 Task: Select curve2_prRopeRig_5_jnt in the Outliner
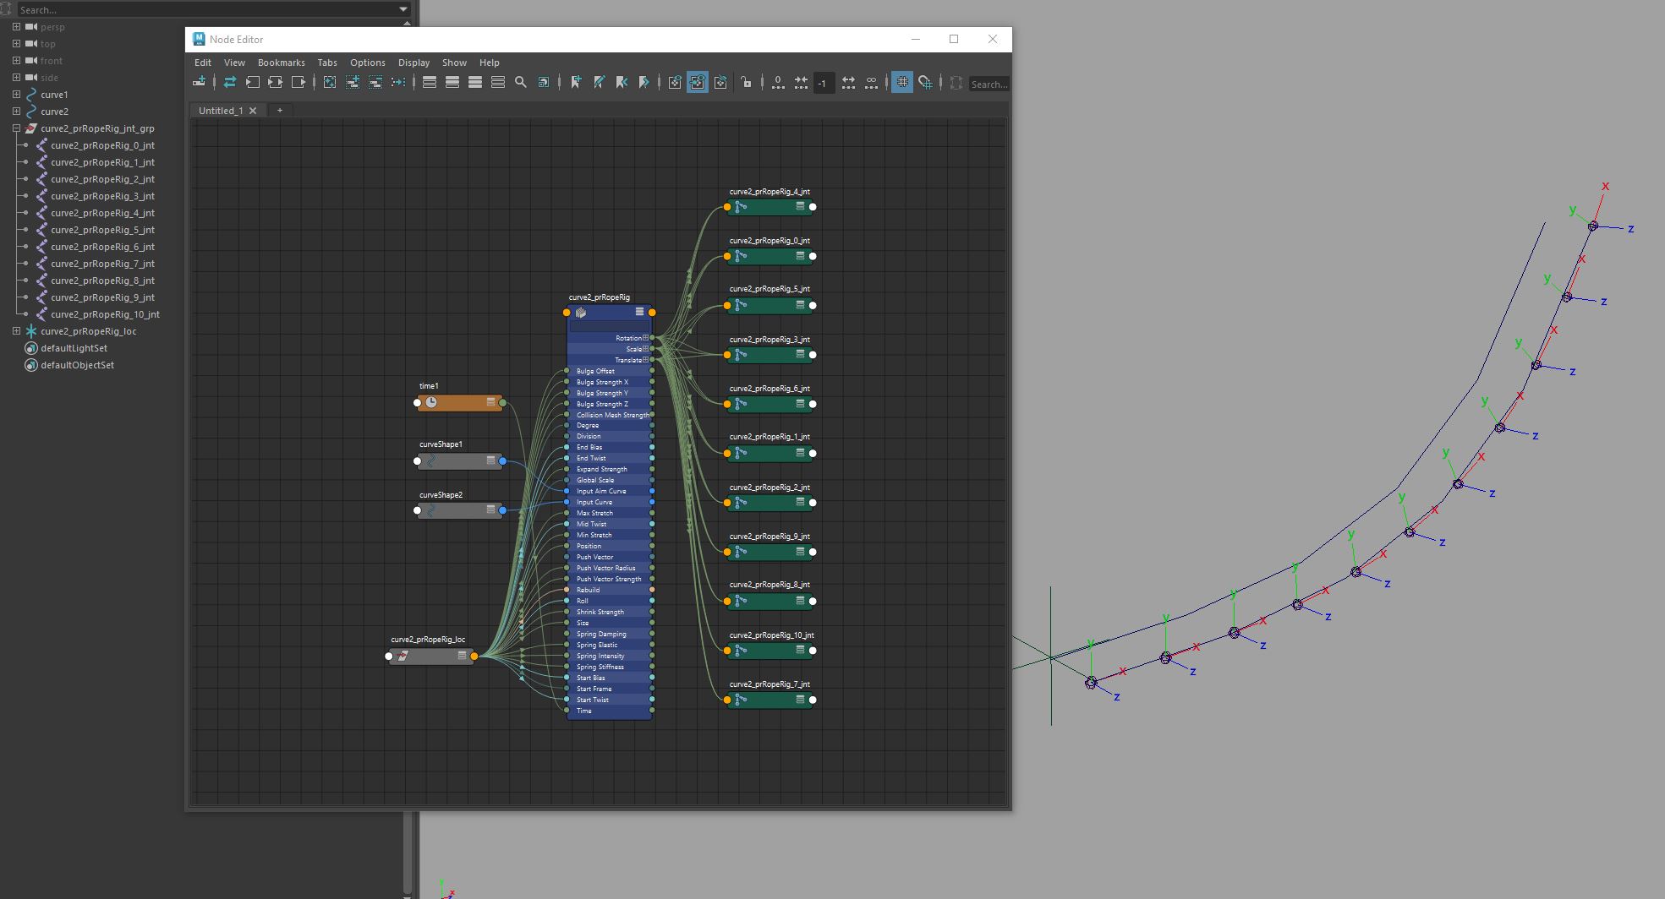click(102, 230)
